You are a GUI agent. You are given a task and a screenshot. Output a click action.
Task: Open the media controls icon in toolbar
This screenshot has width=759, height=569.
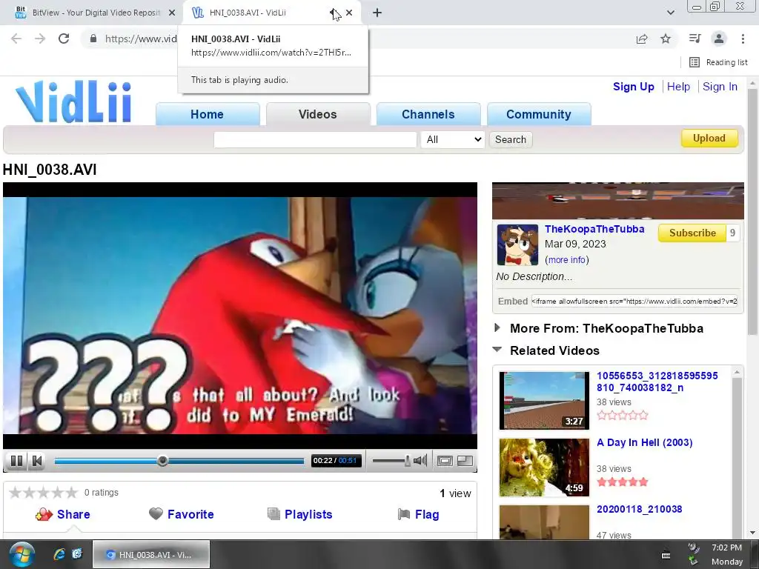tap(695, 39)
